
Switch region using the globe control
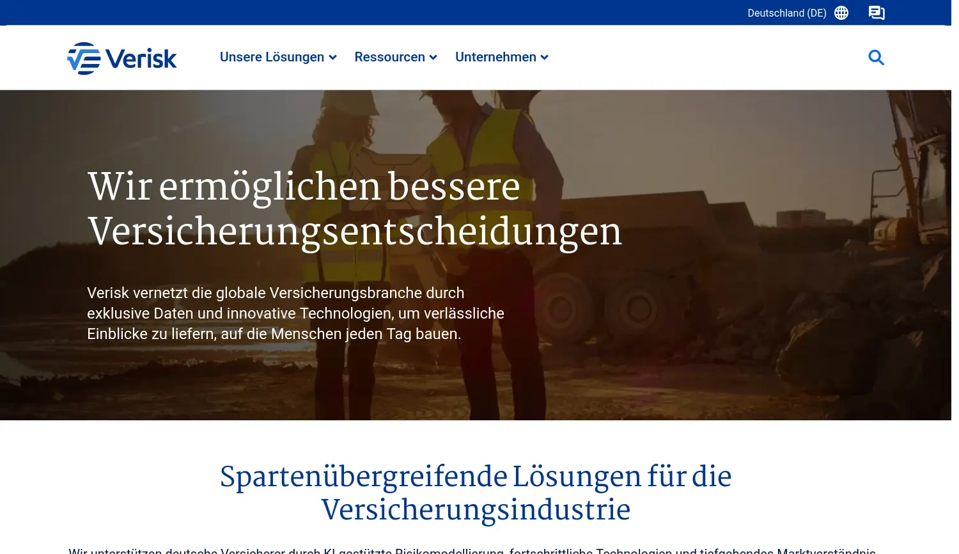click(841, 13)
